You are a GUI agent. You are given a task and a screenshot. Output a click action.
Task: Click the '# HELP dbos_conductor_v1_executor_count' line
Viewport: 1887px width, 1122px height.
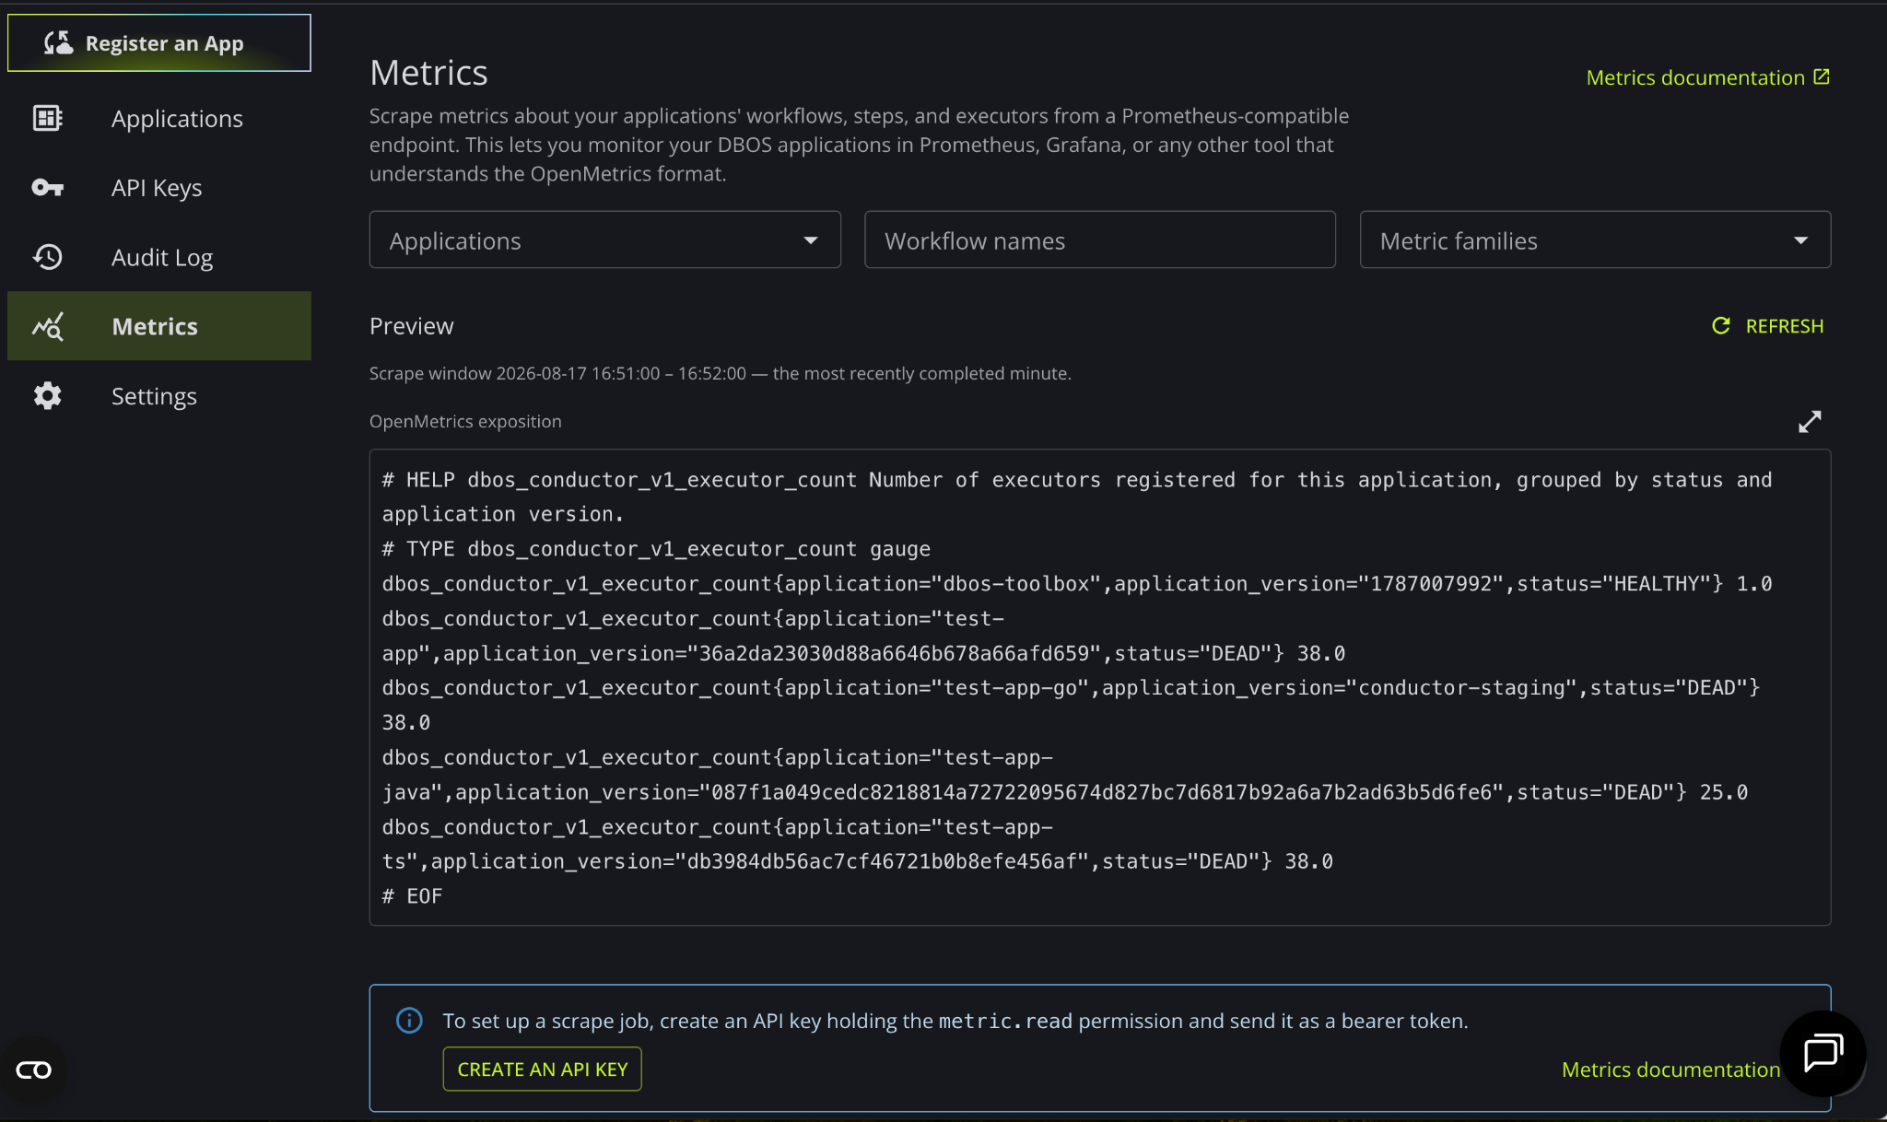pos(1077,497)
